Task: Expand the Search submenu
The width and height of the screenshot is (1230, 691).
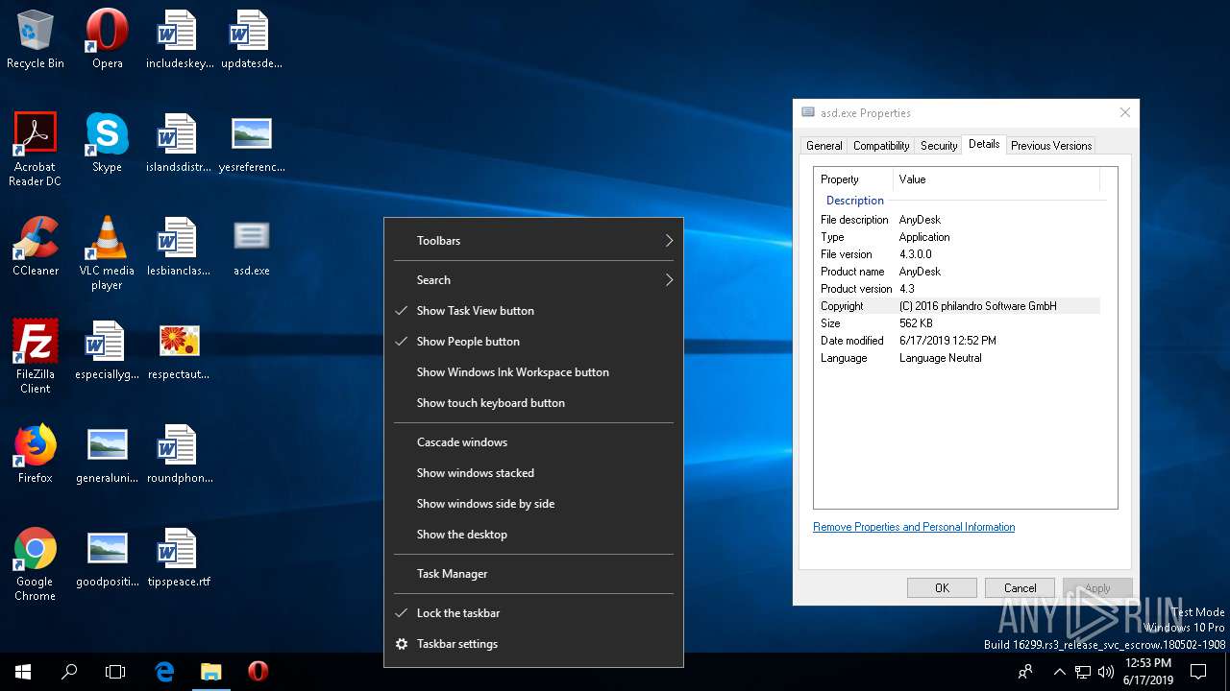Action: click(533, 280)
